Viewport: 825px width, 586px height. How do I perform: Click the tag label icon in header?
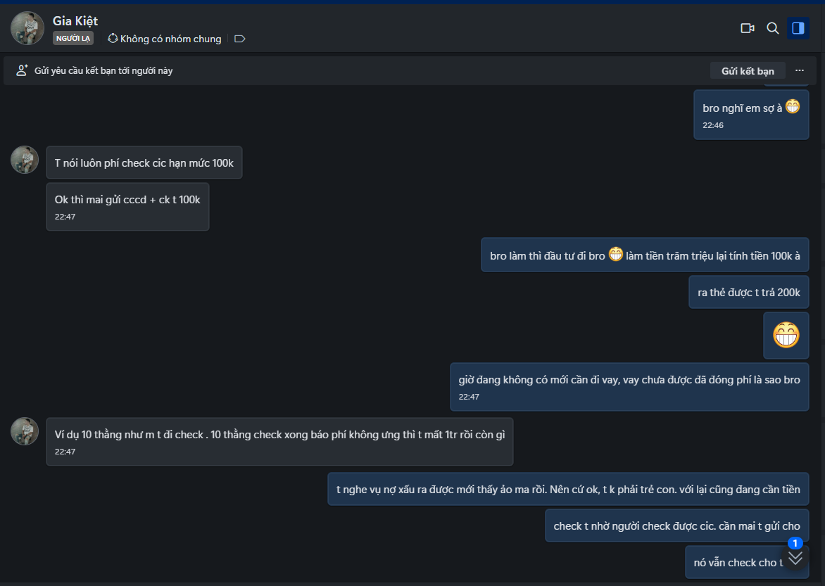click(239, 39)
